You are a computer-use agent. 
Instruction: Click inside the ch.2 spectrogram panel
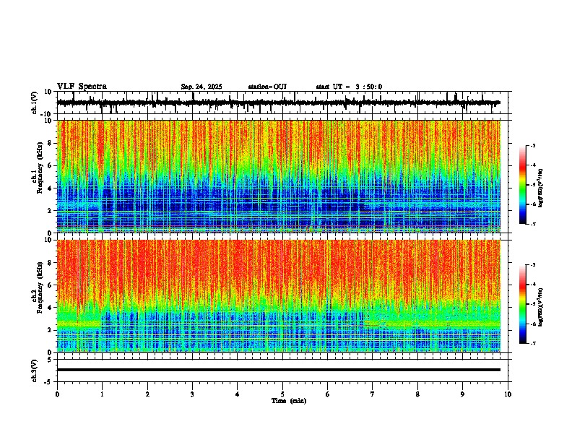279,296
